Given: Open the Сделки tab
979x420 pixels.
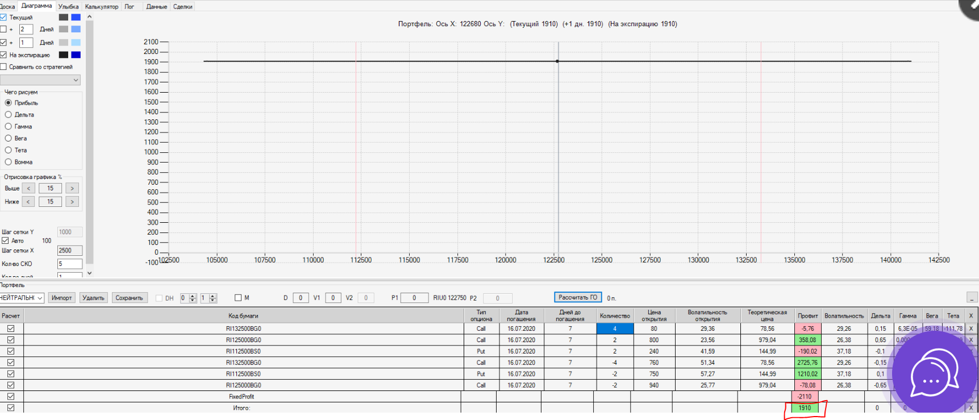Looking at the screenshot, I should pos(183,7).
